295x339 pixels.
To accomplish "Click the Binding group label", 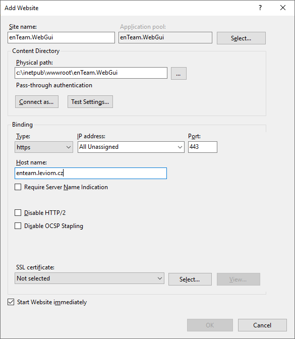I will (23, 125).
